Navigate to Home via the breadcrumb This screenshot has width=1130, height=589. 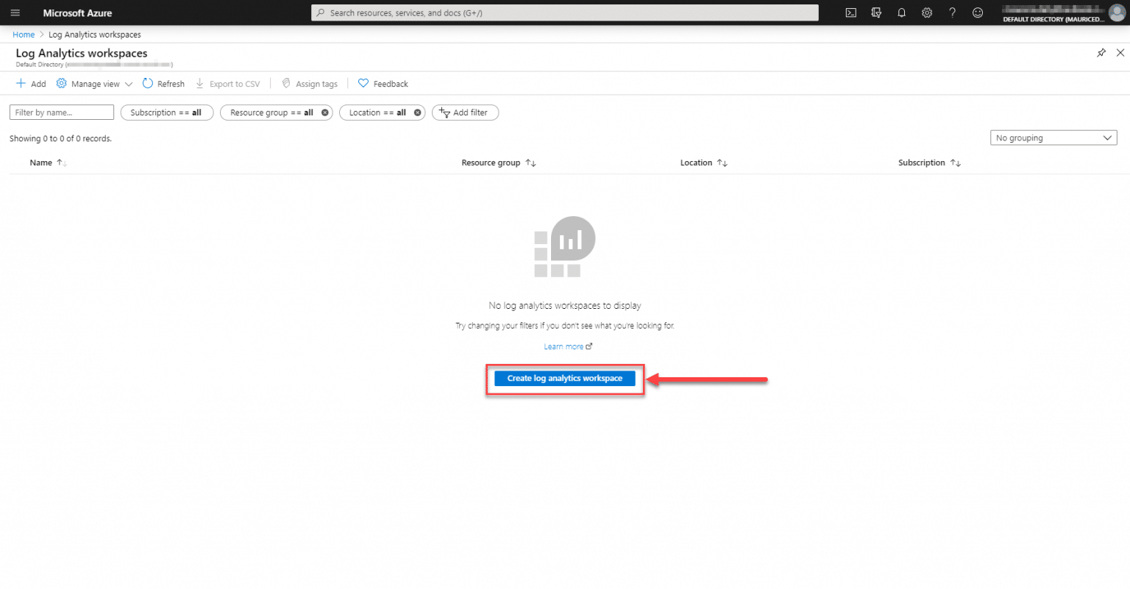[x=23, y=34]
